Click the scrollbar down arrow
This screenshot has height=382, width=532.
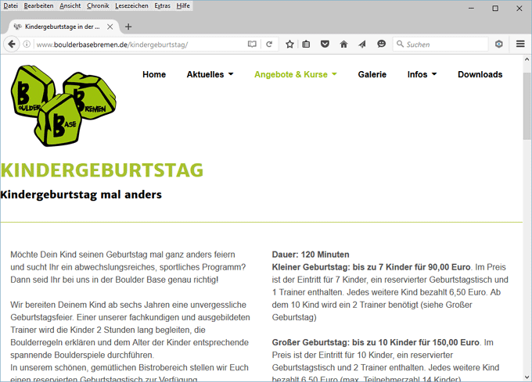(527, 377)
